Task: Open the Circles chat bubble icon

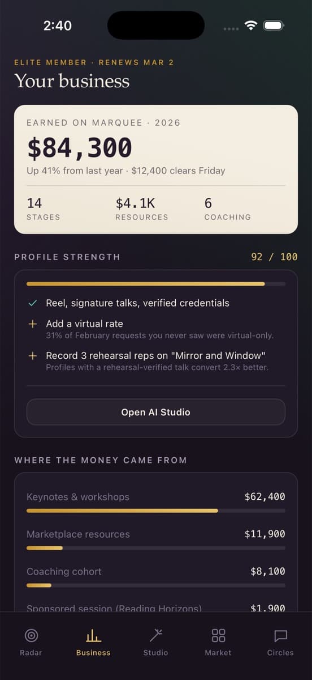Action: (x=280, y=635)
